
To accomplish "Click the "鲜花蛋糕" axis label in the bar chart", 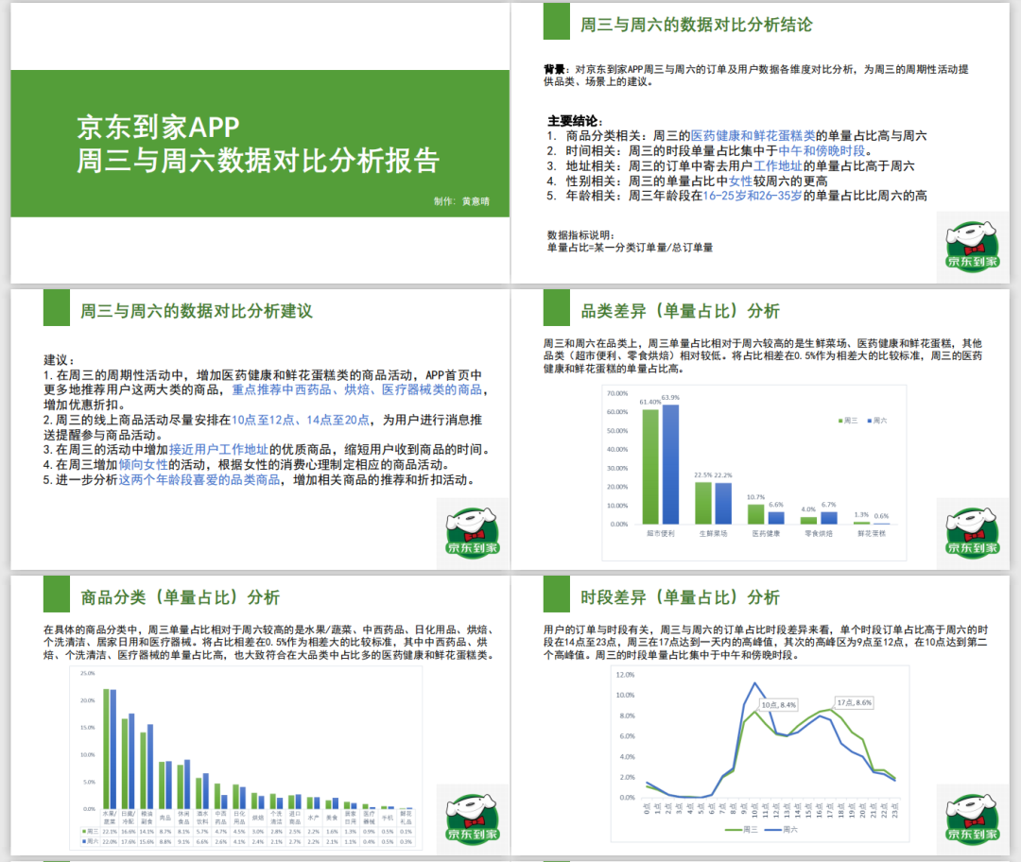I will click(x=872, y=533).
